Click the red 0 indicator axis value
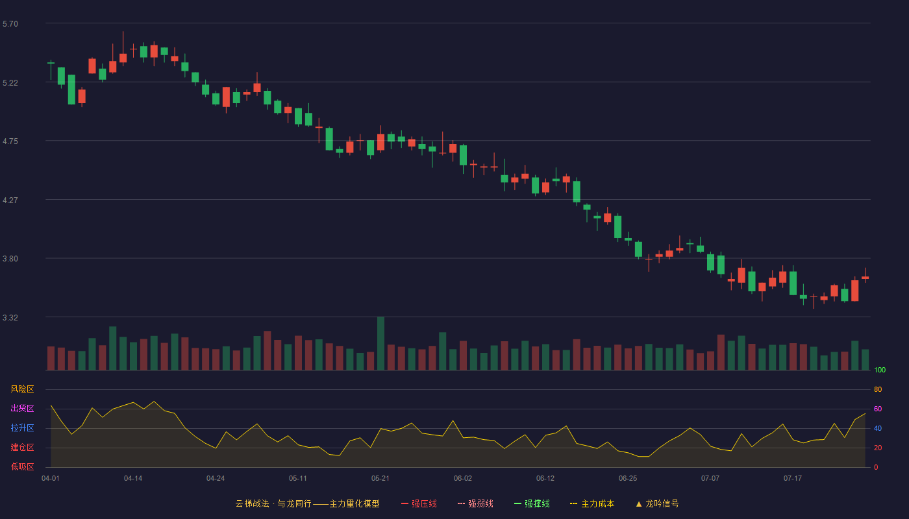 tap(876, 467)
